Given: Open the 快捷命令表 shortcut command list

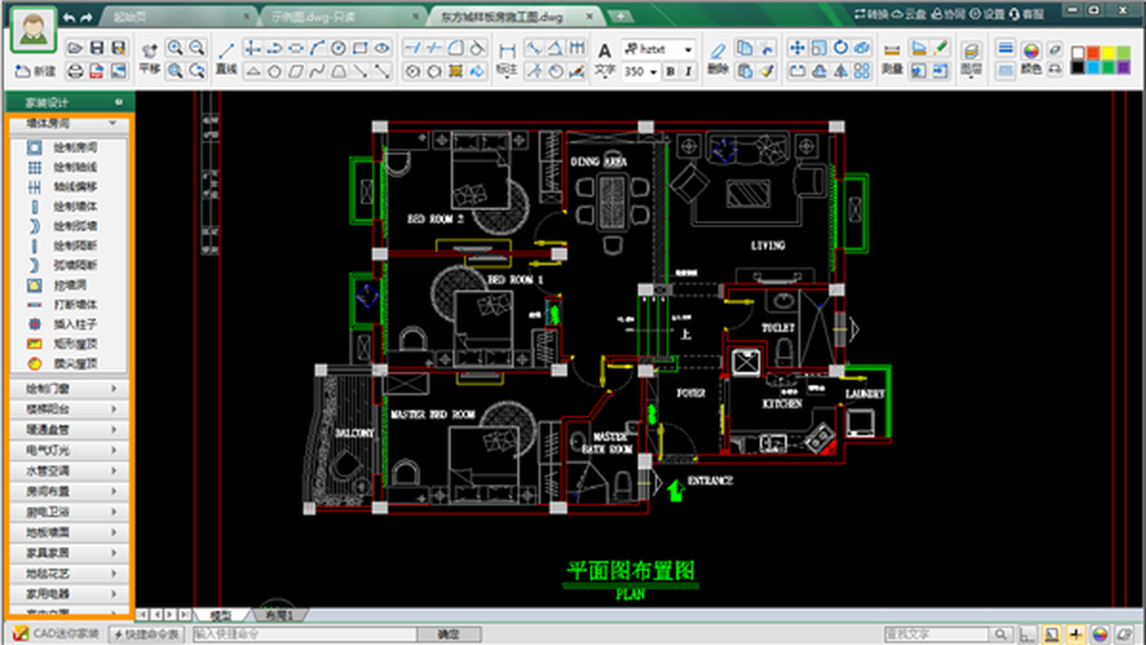Looking at the screenshot, I should click(145, 634).
